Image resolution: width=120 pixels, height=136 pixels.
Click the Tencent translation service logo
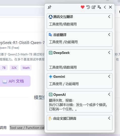51,17
